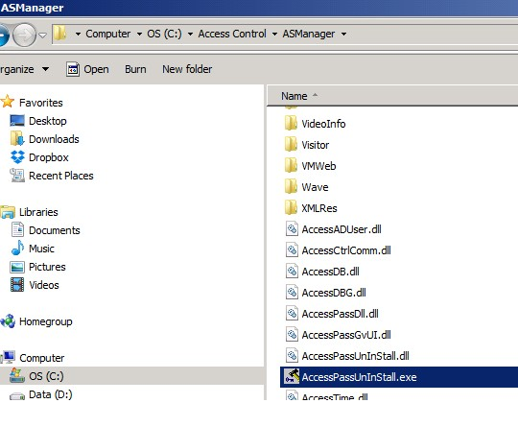
Task: Select OS (C:) in navigation tree
Action: pyautogui.click(x=46, y=376)
